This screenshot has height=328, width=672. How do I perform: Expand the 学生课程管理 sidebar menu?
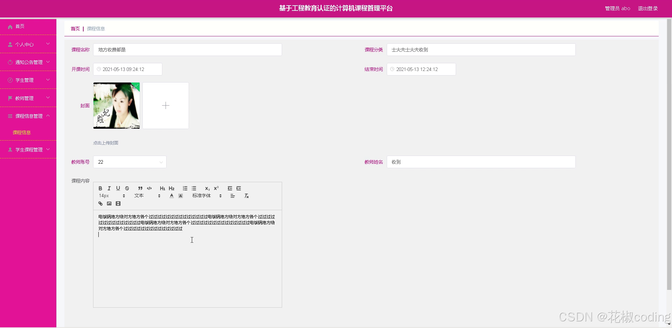[28, 150]
